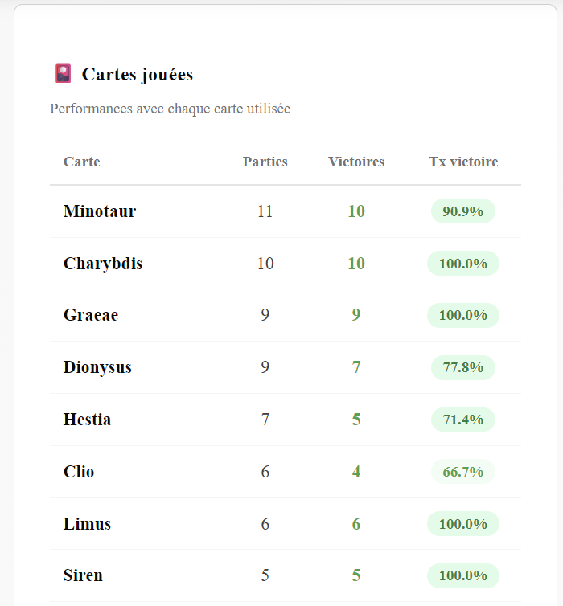
Task: Click the Tx victoire column header
Action: coord(463,162)
